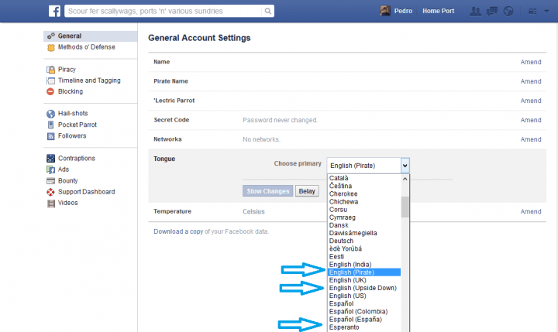Click the language list scrollbar thumb
Viewport: 558px width, 332px height.
(405, 207)
